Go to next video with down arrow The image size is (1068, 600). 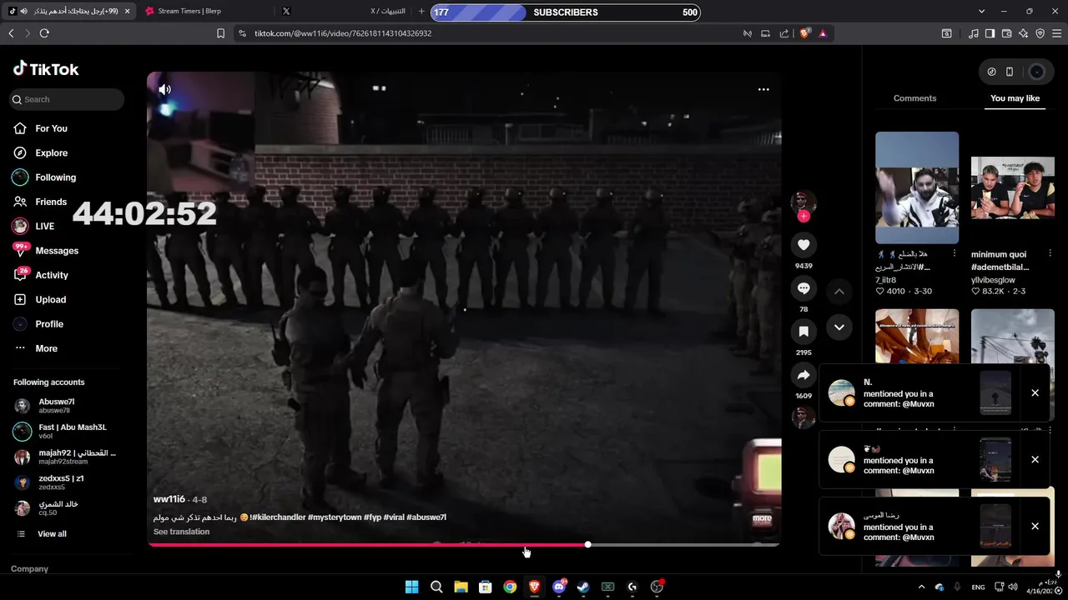tap(839, 327)
